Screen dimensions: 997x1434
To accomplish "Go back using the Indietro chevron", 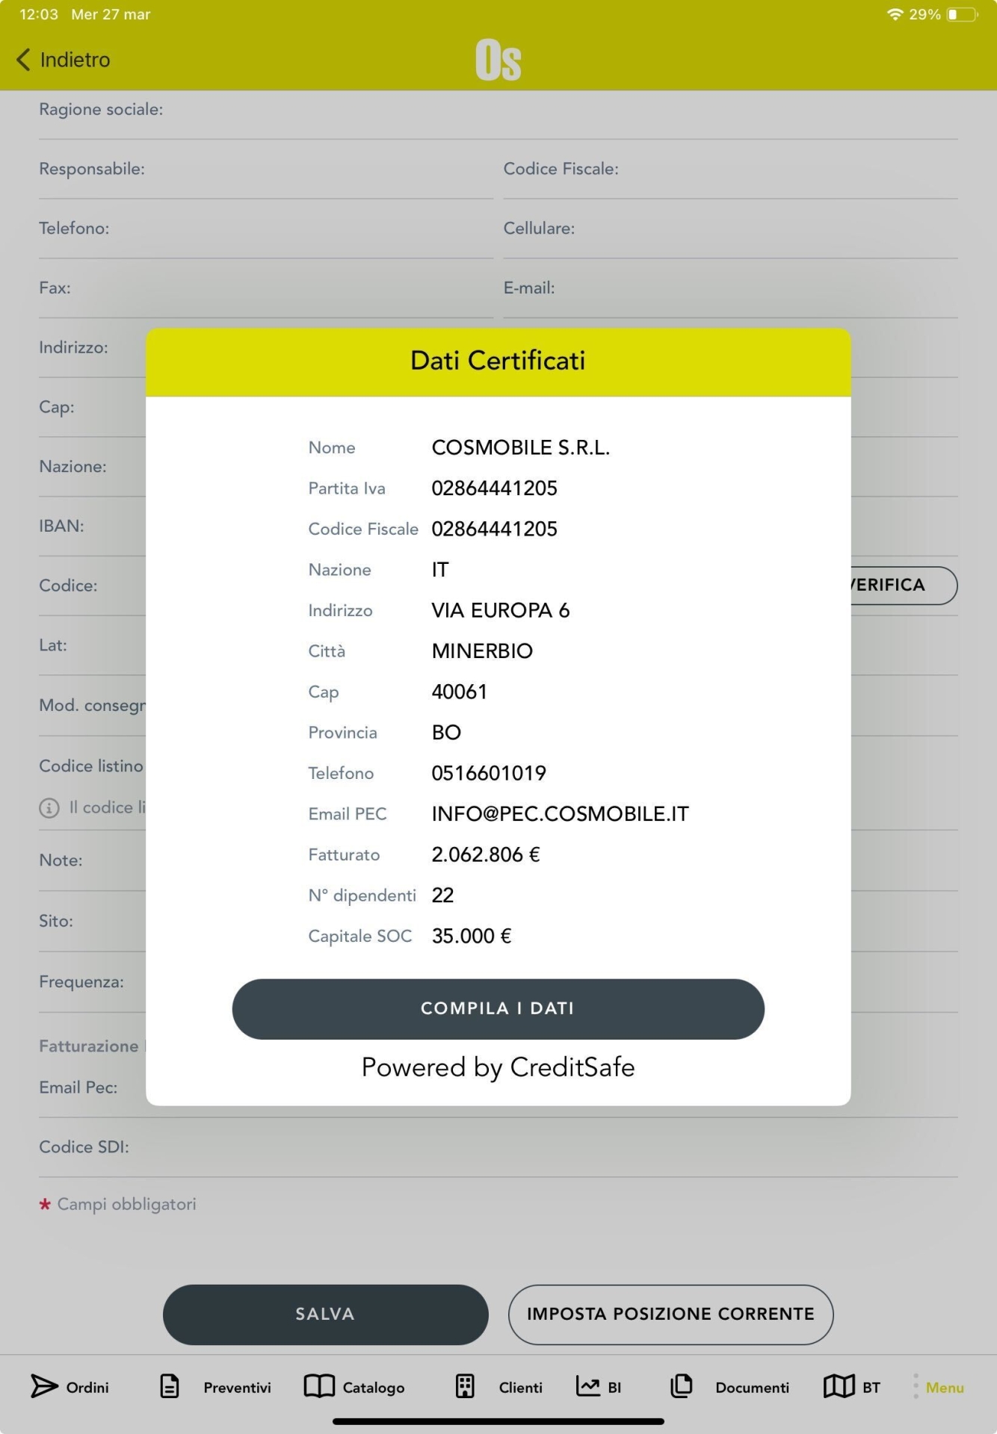I will 24,60.
